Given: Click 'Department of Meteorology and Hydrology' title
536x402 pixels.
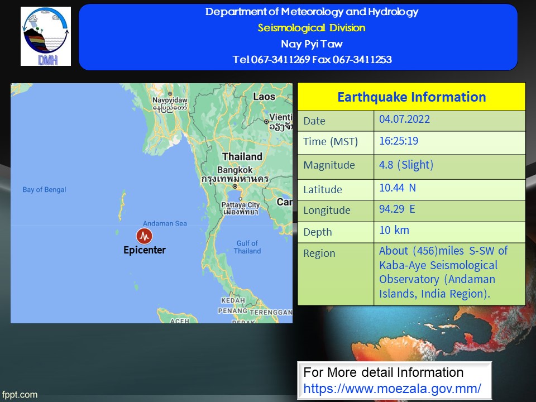Looking at the screenshot, I should [312, 12].
